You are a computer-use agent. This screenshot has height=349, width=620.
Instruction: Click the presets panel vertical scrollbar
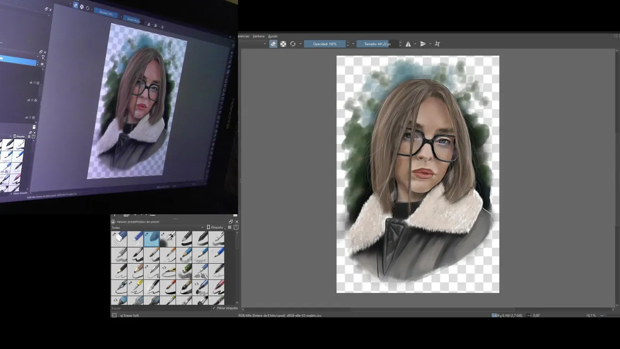(236, 268)
